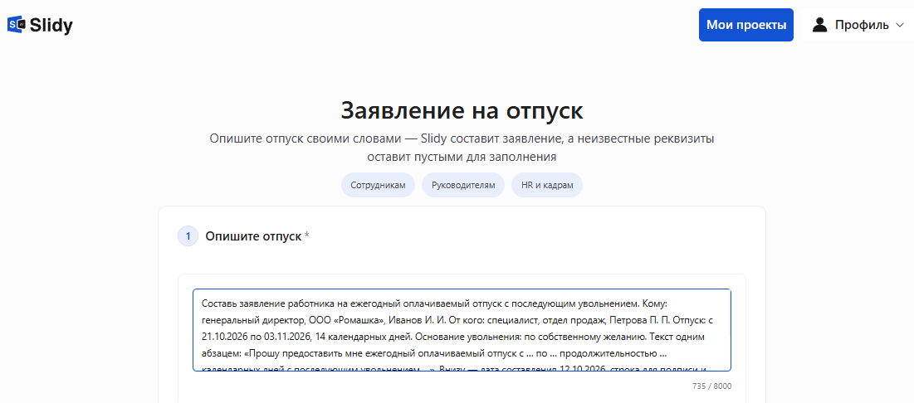This screenshot has height=403, width=914.
Task: Open the «Мои проекты» page
Action: click(746, 25)
